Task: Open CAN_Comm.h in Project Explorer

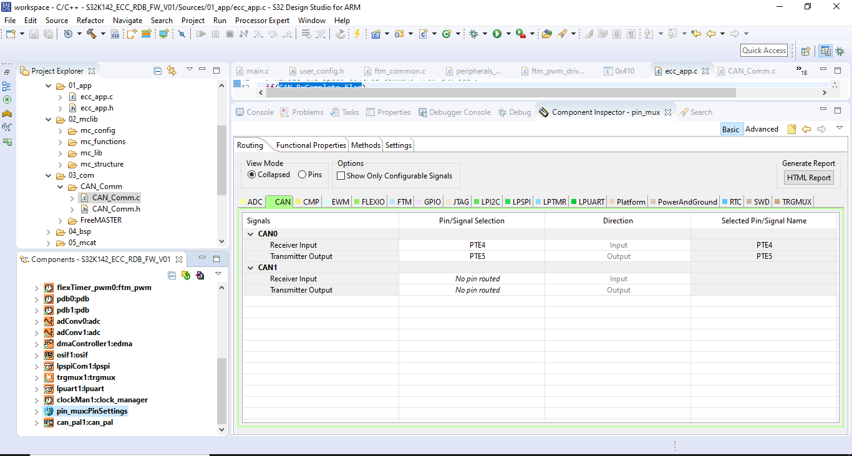Action: (116, 209)
